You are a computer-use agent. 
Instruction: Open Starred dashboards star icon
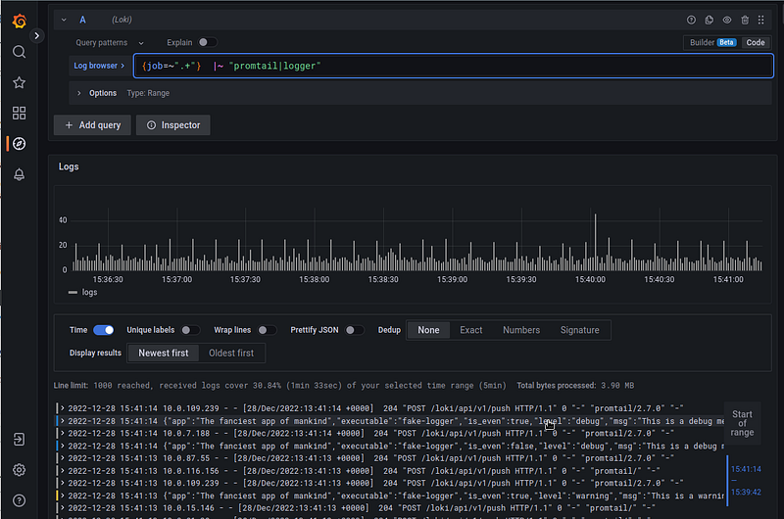[19, 82]
